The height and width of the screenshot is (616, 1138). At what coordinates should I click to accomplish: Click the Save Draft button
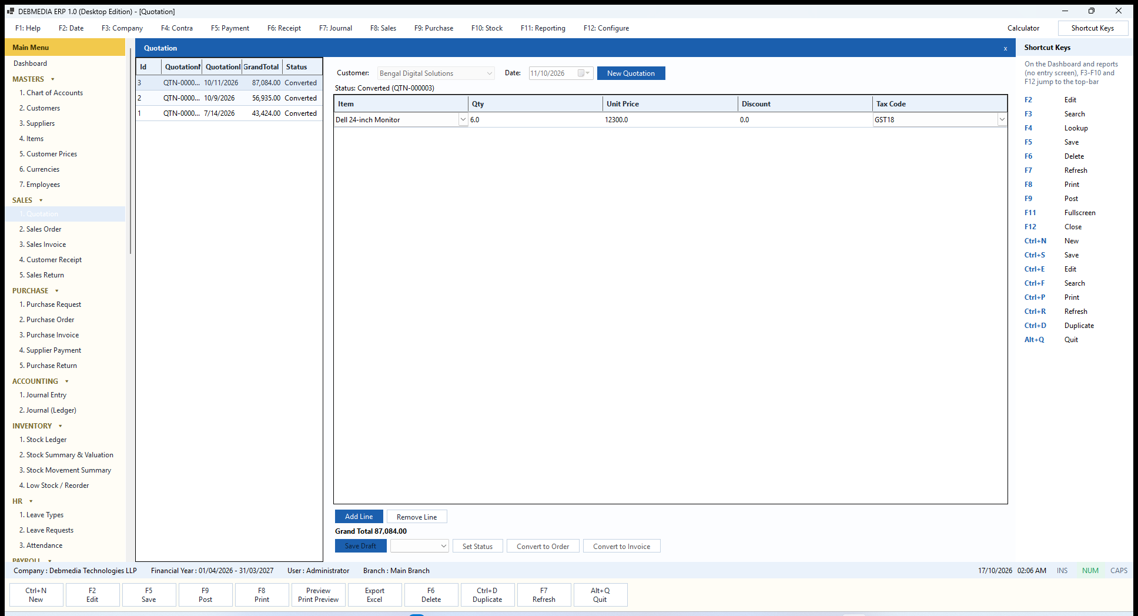[x=360, y=546]
